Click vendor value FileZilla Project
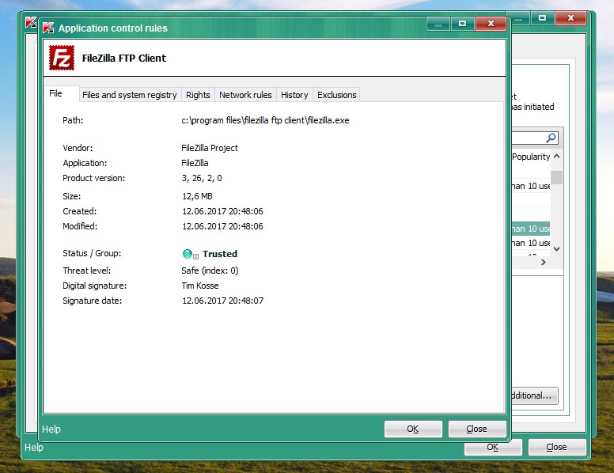This screenshot has width=614, height=473. tap(210, 148)
